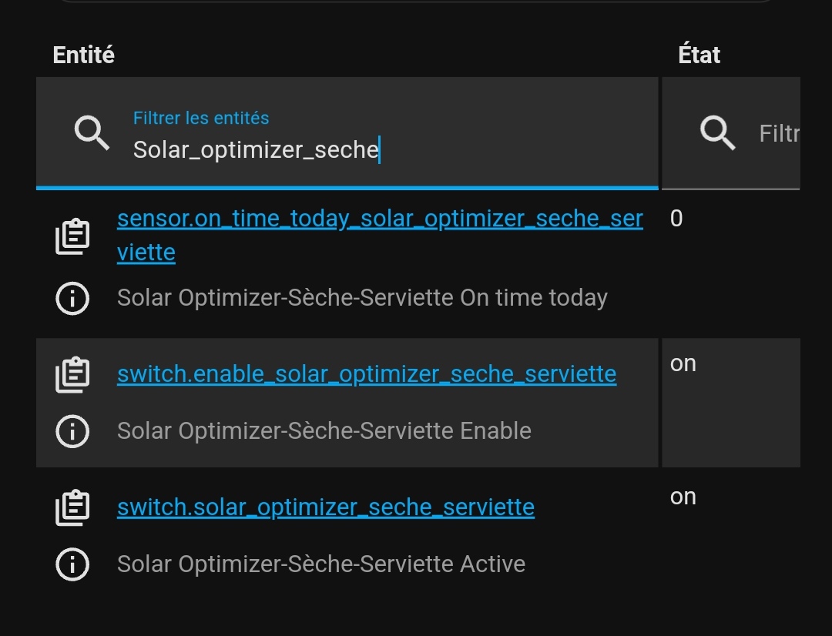This screenshot has height=636, width=832.
Task: Copy entity ID of sensor.on_time_today_solar_optimizer_seche_serviette
Action: pyautogui.click(x=72, y=236)
